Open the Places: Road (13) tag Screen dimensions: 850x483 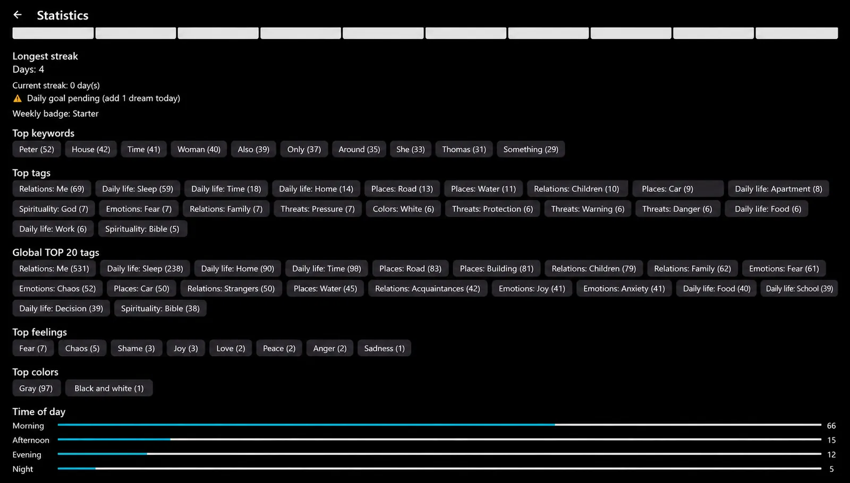402,189
